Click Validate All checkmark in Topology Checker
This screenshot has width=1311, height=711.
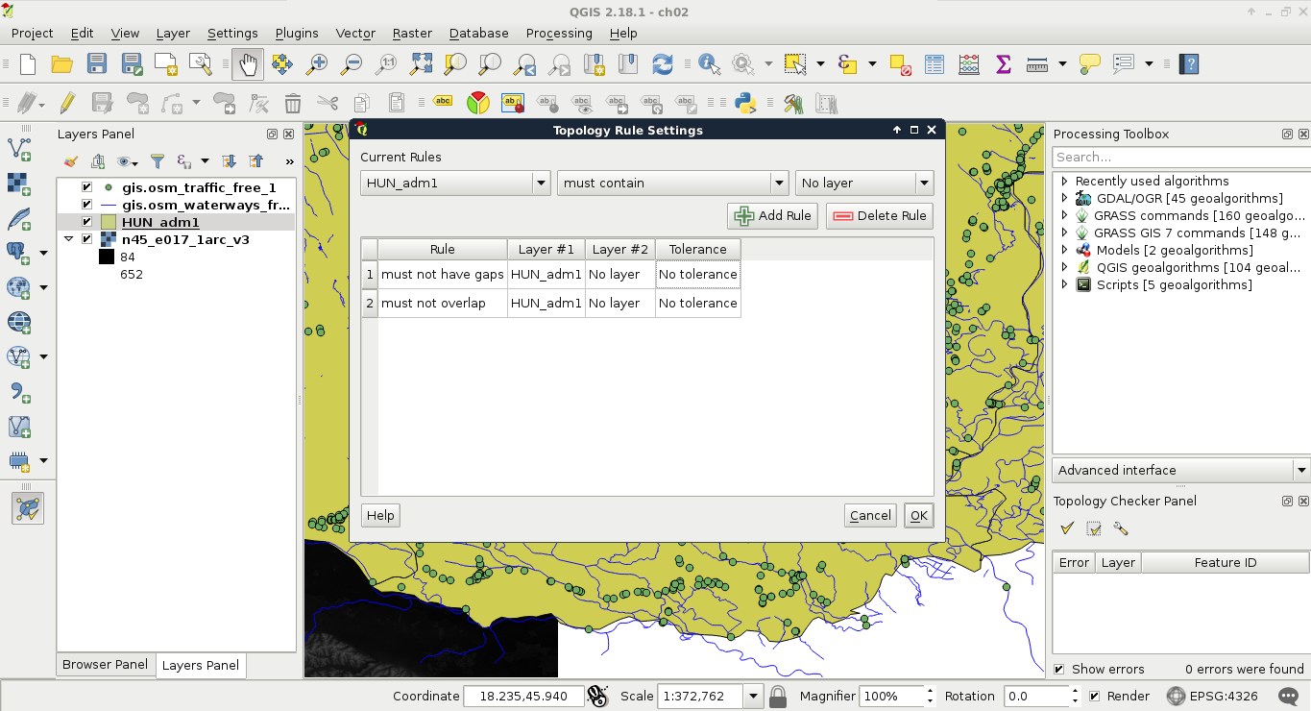pos(1066,528)
